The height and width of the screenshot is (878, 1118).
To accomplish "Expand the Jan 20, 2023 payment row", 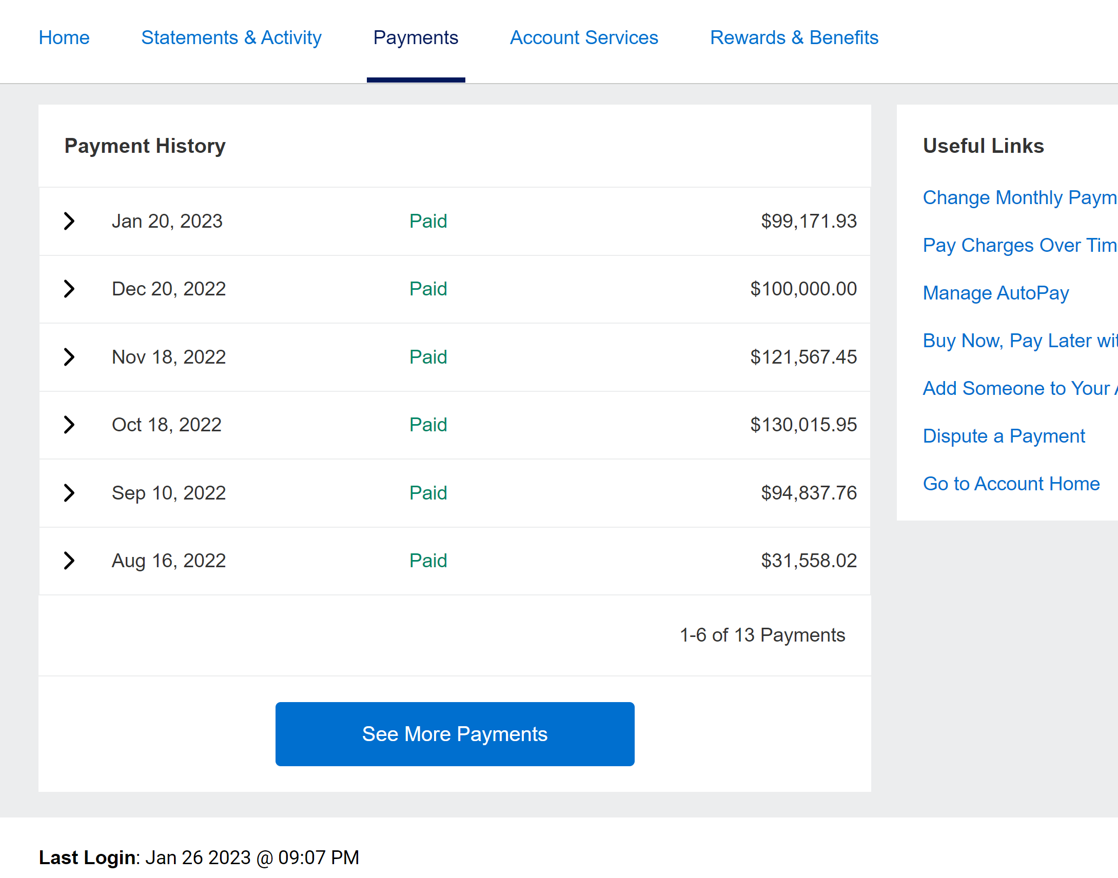I will [69, 221].
